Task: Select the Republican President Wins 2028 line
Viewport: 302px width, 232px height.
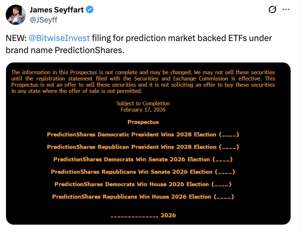Action: click(143, 147)
